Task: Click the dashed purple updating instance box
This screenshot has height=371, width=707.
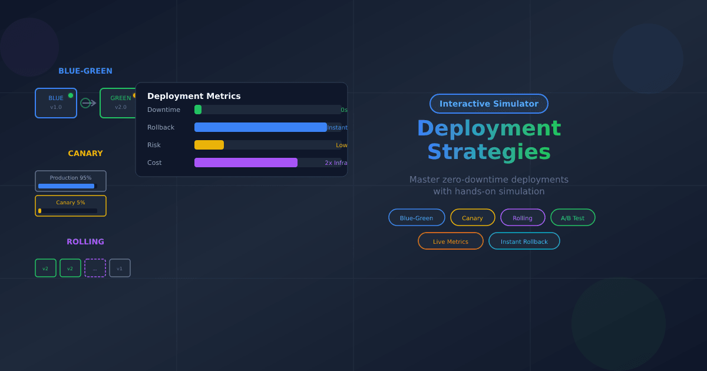Action: 95,268
